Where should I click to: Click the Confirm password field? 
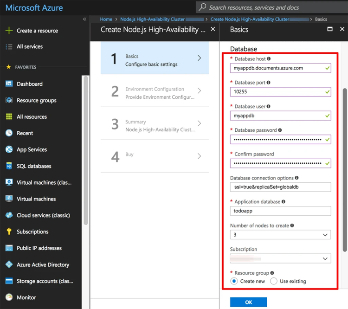pos(280,163)
